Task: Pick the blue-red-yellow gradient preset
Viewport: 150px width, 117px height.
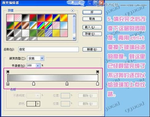Action: coord(49,18)
